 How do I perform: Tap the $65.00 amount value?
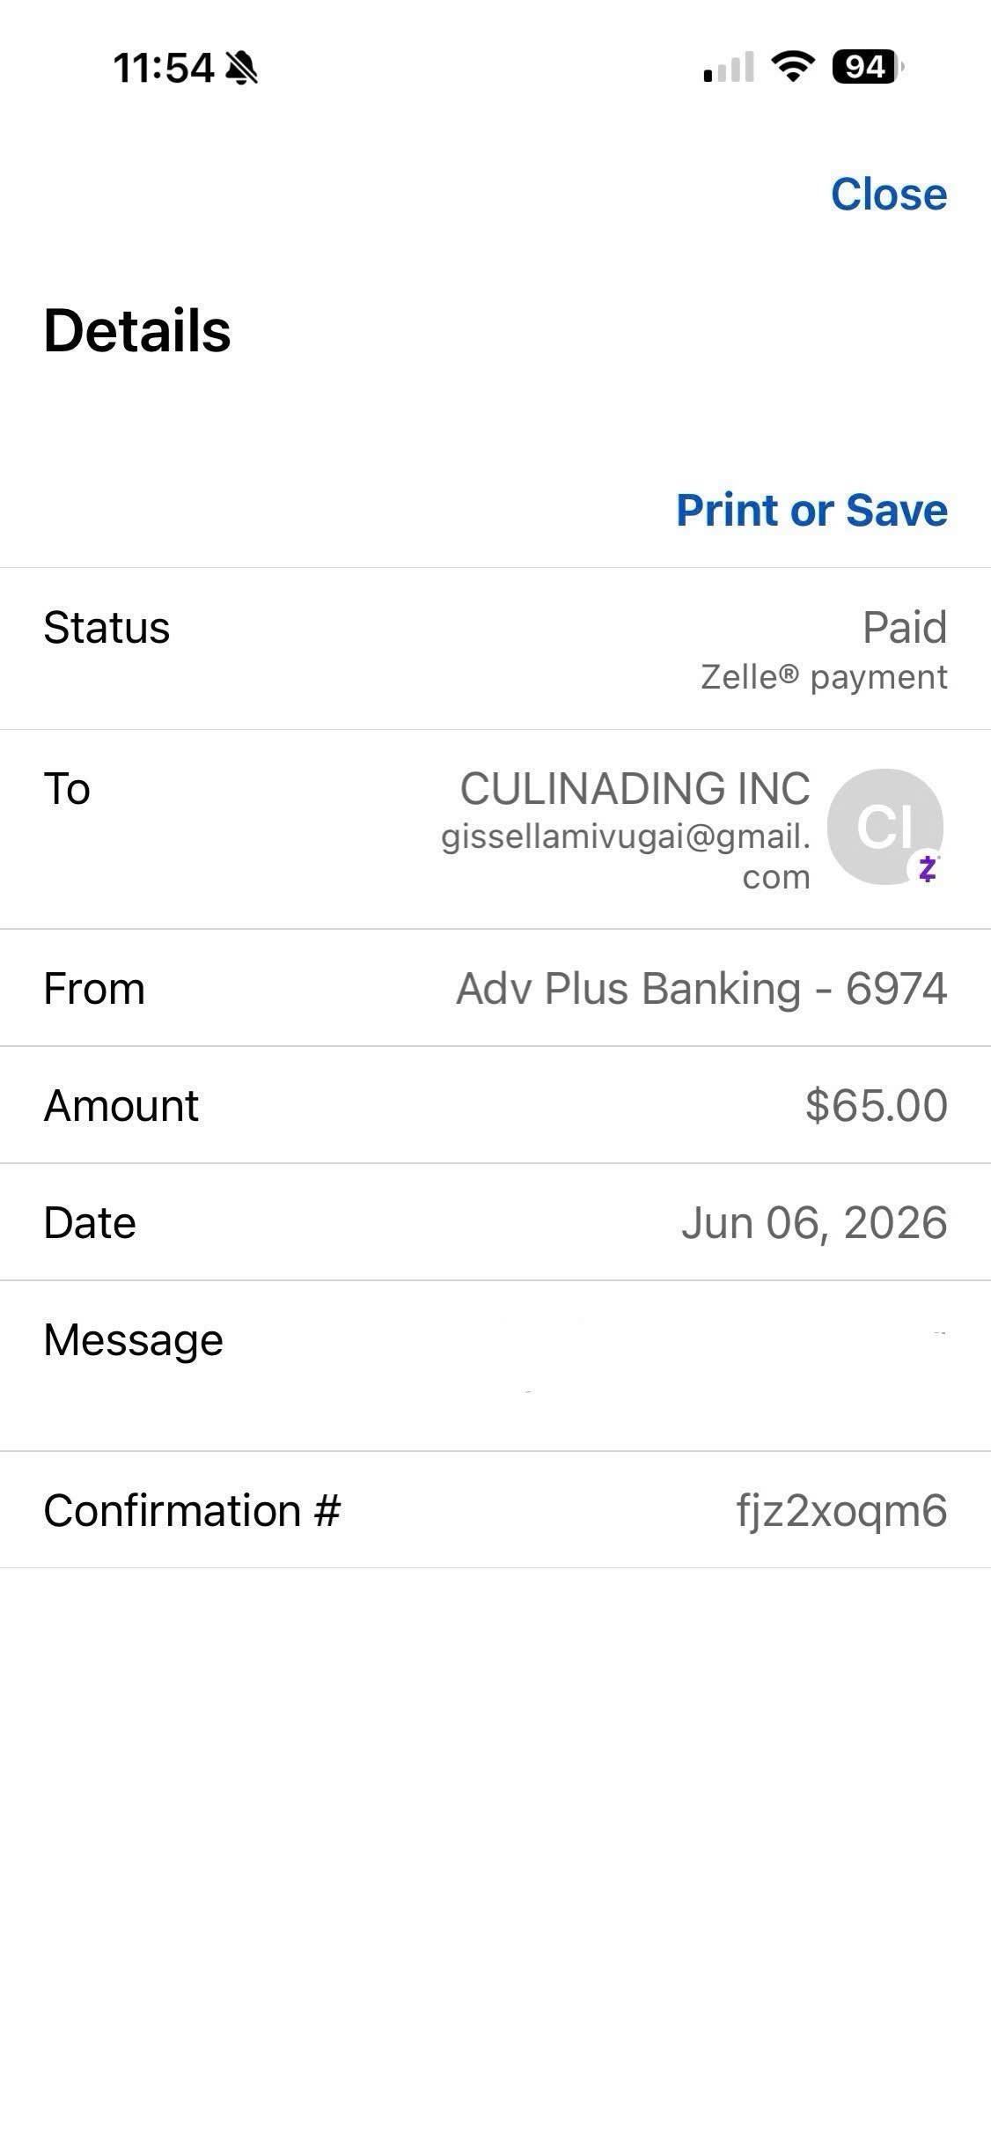[x=876, y=1105]
